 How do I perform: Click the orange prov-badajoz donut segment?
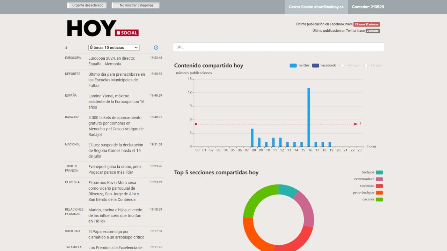(254, 236)
